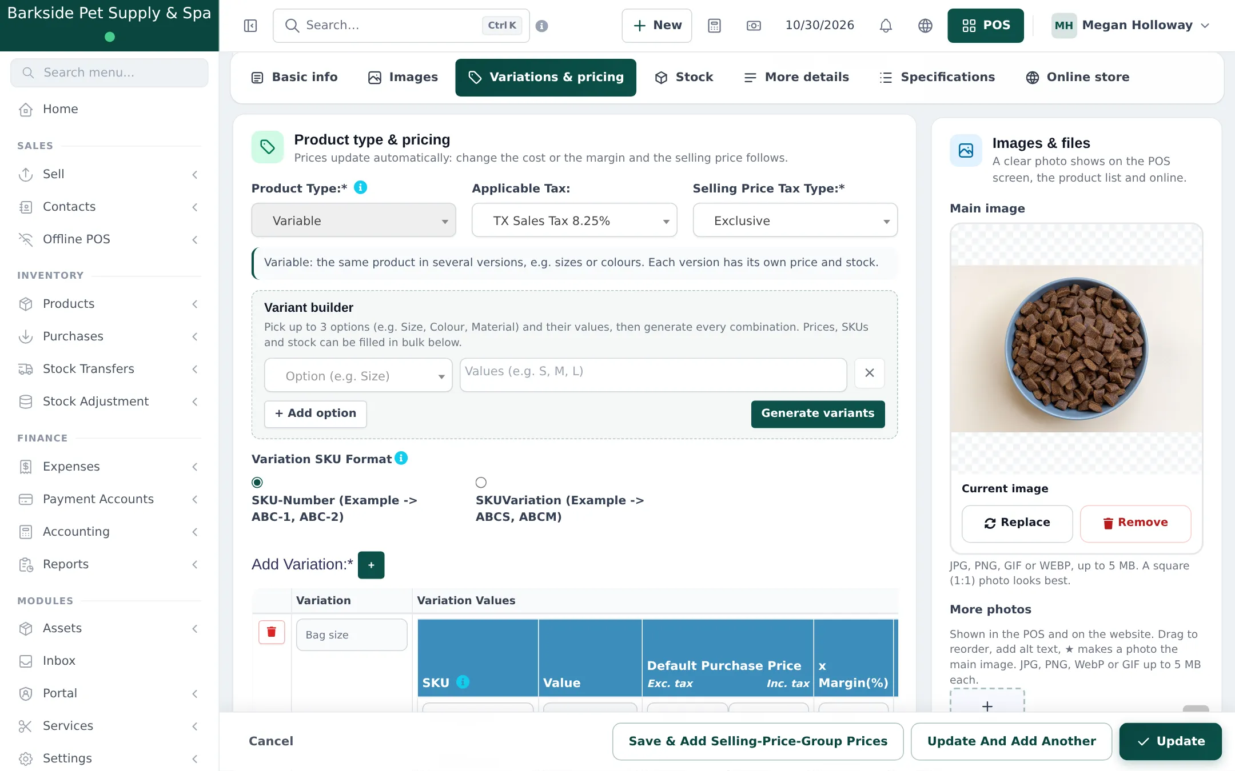The width and height of the screenshot is (1235, 771).
Task: Expand the Reports sidebar menu
Action: point(109,564)
